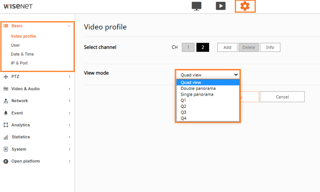The width and height of the screenshot is (320, 192).
Task: Go to Date & Time settings
Action: 22,54
